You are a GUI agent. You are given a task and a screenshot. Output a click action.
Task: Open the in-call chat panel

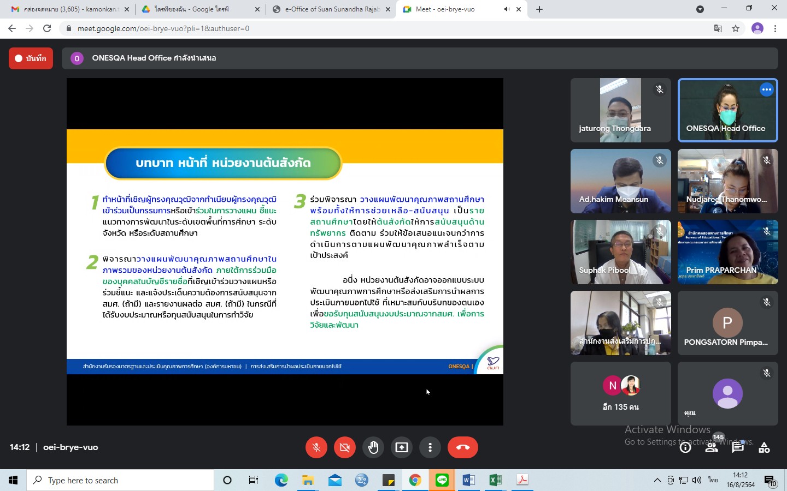(x=738, y=447)
